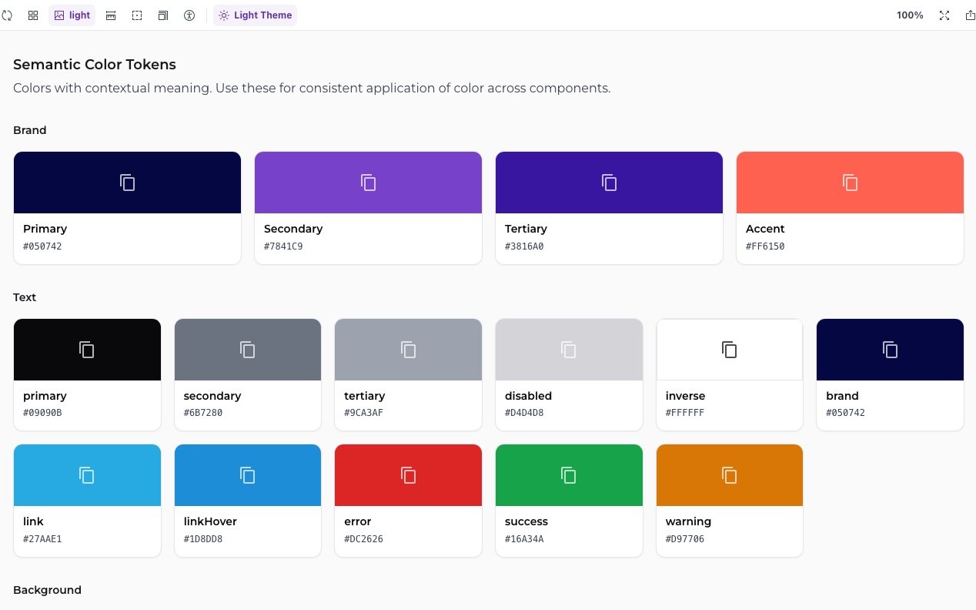The height and width of the screenshot is (610, 976).
Task: Click the #FFFFFF hex value
Action: click(x=685, y=413)
